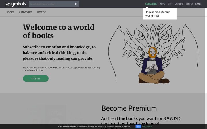Open the GIFT menu item
Viewport: 207px width, 129px height.
[170, 4]
